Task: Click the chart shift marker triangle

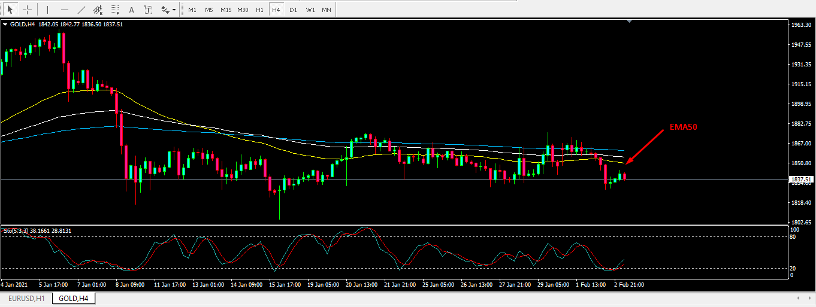Action: pyautogui.click(x=629, y=22)
